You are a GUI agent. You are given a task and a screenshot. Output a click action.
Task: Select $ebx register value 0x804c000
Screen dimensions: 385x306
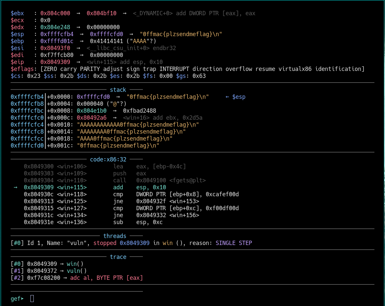[x=55, y=13]
